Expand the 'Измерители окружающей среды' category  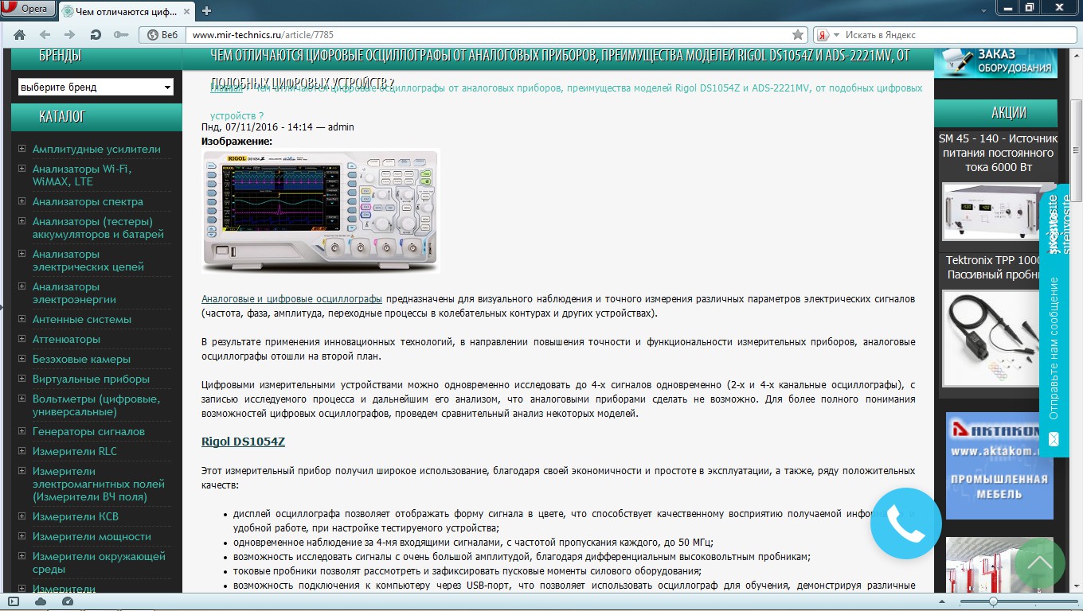[x=22, y=555]
